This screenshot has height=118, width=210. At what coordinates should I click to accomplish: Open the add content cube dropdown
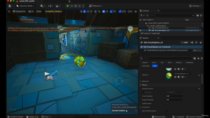(x=43, y=6)
